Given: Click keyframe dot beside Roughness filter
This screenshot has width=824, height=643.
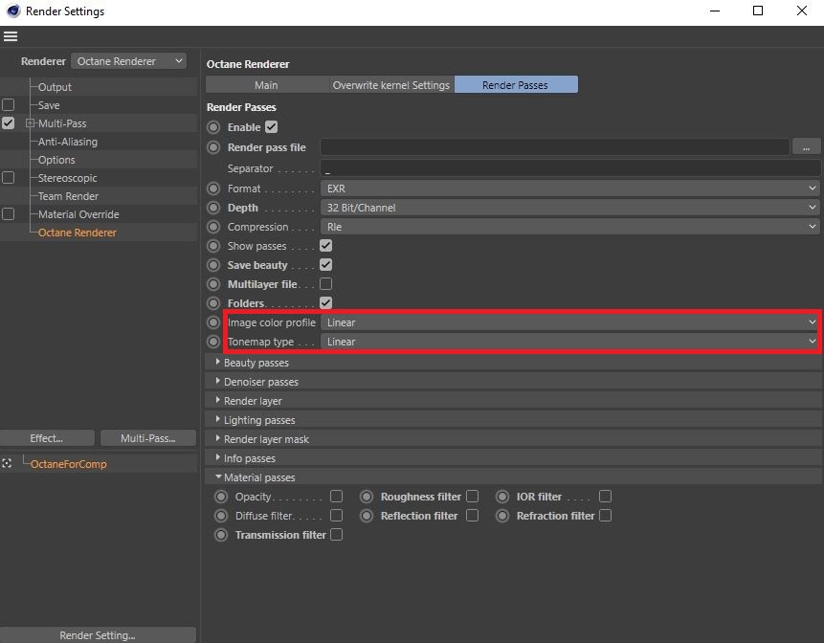Looking at the screenshot, I should pos(367,497).
